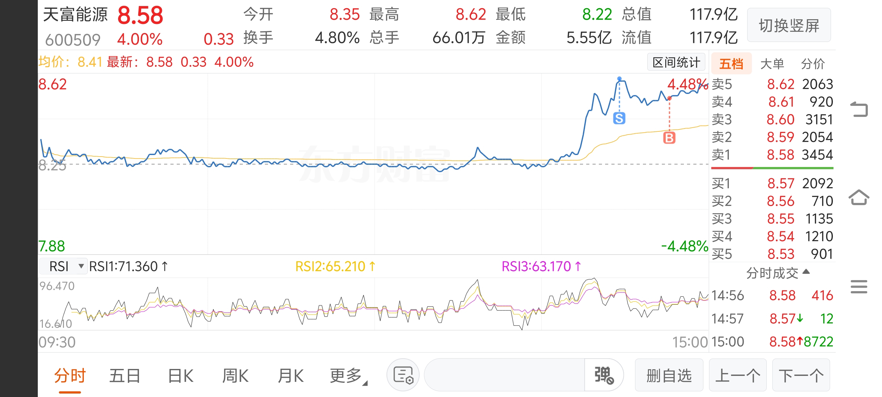Open the RSI indicator dropdown
The width and height of the screenshot is (882, 397).
tap(63, 266)
